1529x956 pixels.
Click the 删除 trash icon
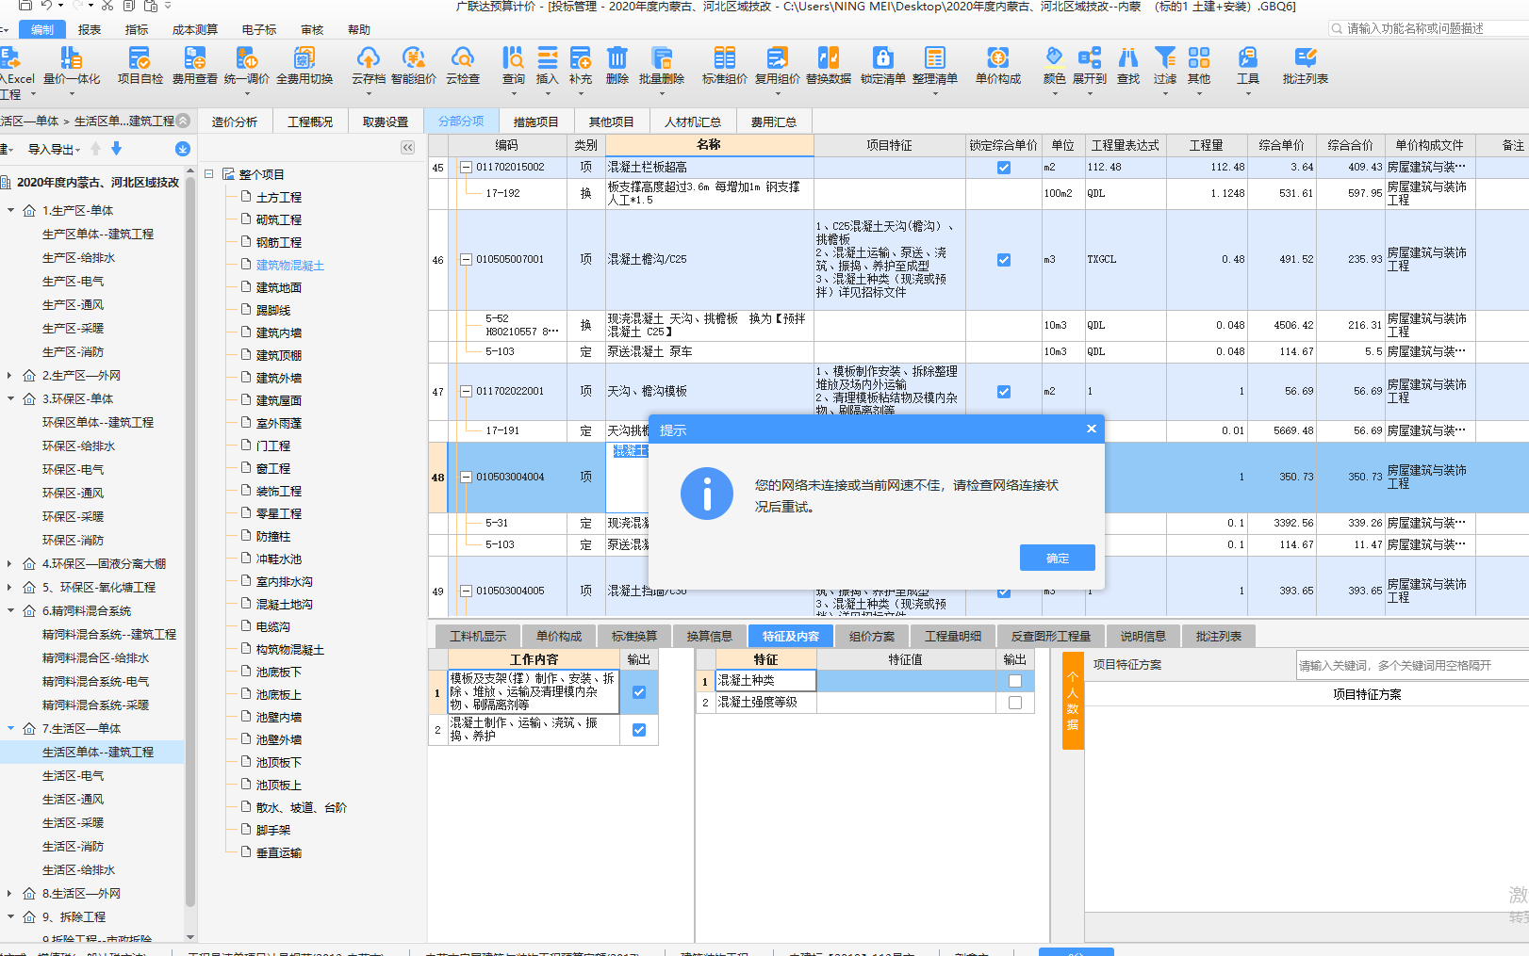click(617, 65)
